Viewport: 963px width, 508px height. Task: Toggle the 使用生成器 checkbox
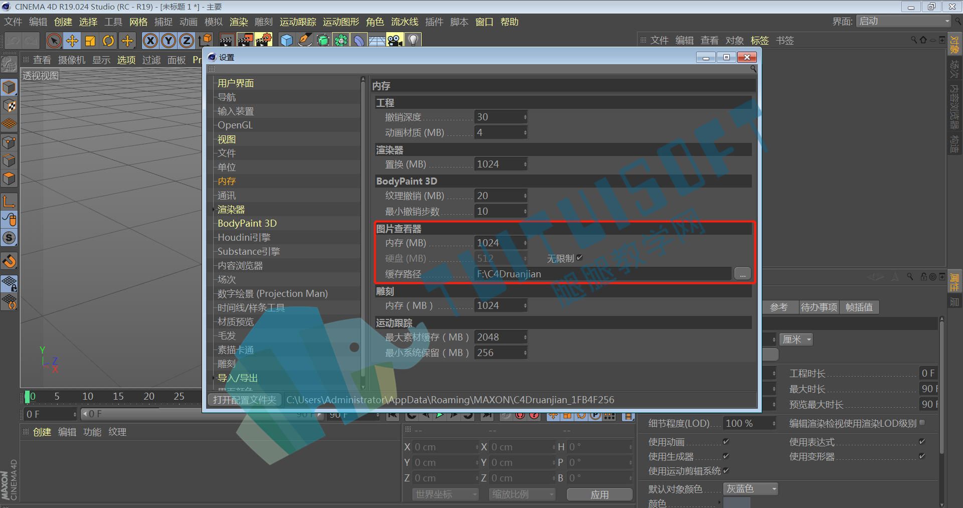pos(725,456)
